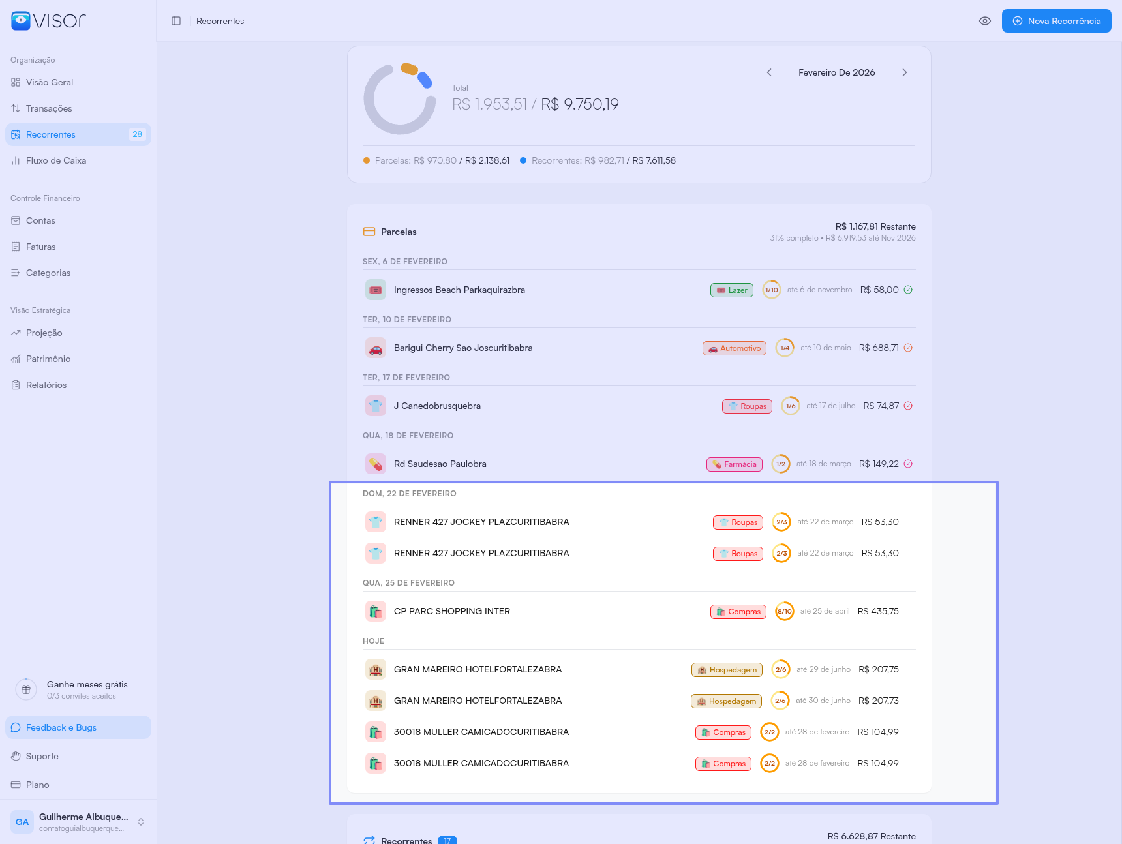Mark J Canedobrusquebra R$ 74,87 as paid
Viewport: 1122px width, 844px height.
coord(908,406)
